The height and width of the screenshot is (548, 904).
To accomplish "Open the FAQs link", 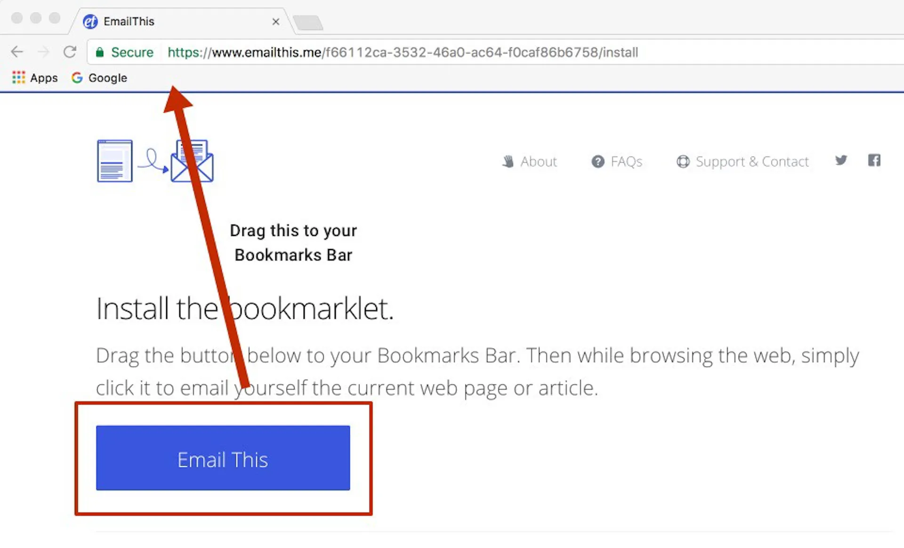I will pyautogui.click(x=617, y=161).
